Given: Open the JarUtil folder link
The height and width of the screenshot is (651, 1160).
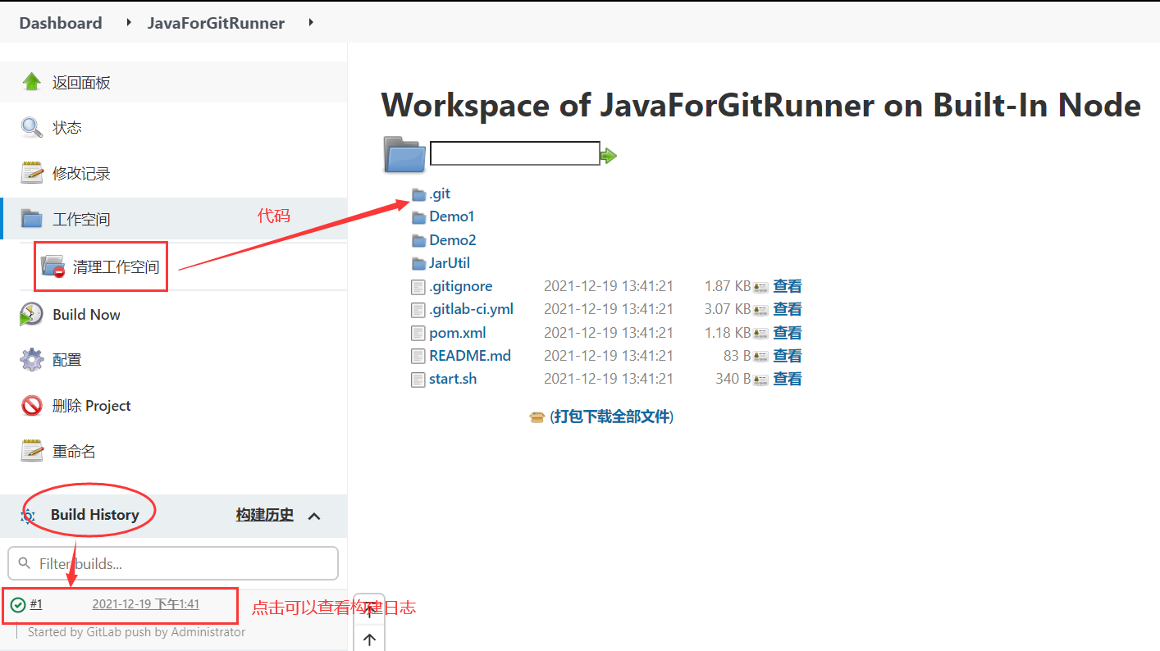Looking at the screenshot, I should coord(450,263).
